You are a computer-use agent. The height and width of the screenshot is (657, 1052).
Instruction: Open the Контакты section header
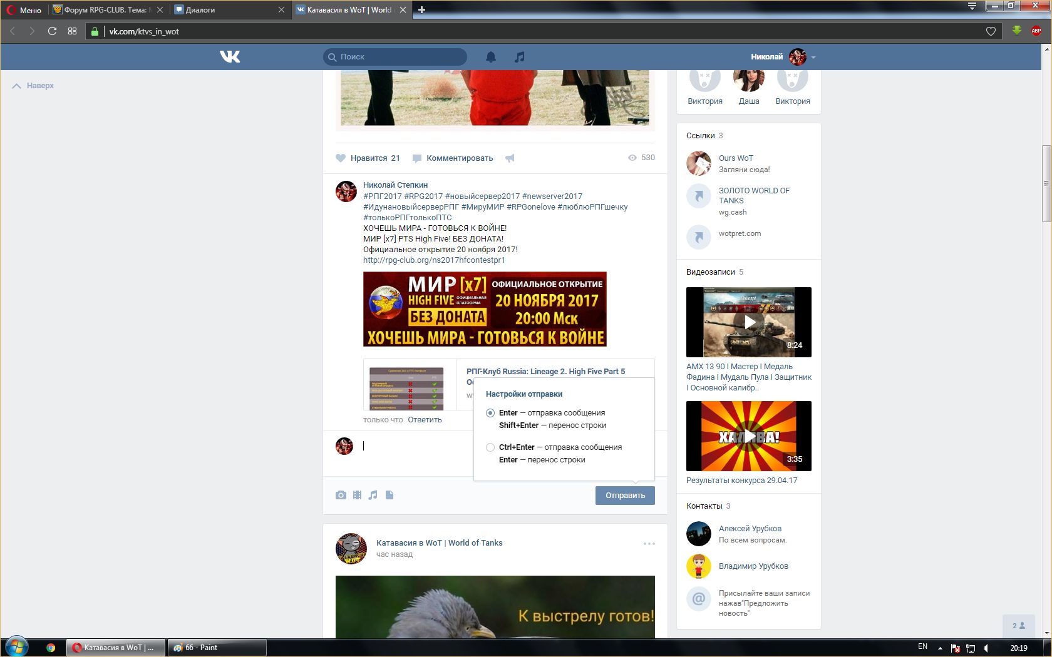pyautogui.click(x=704, y=506)
